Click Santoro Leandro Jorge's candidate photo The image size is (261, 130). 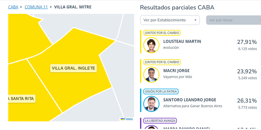[x=151, y=104]
